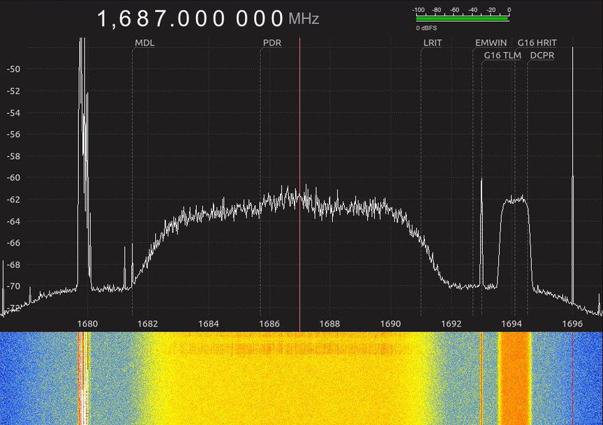Click the G16 TLM bookmark label

tap(502, 55)
